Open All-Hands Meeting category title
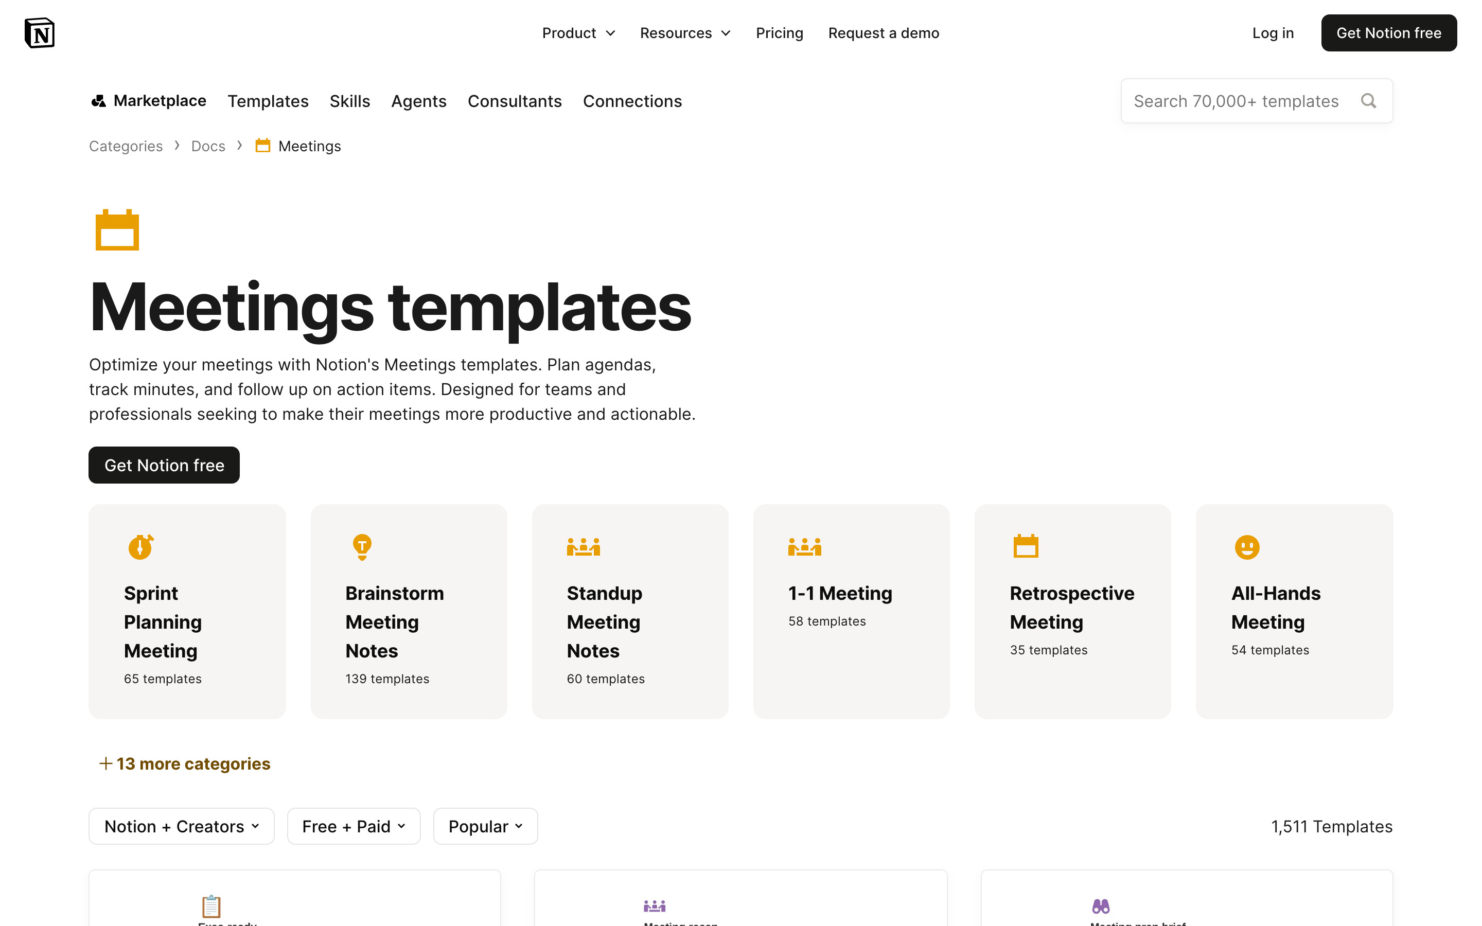Image resolution: width=1482 pixels, height=926 pixels. [x=1276, y=608]
